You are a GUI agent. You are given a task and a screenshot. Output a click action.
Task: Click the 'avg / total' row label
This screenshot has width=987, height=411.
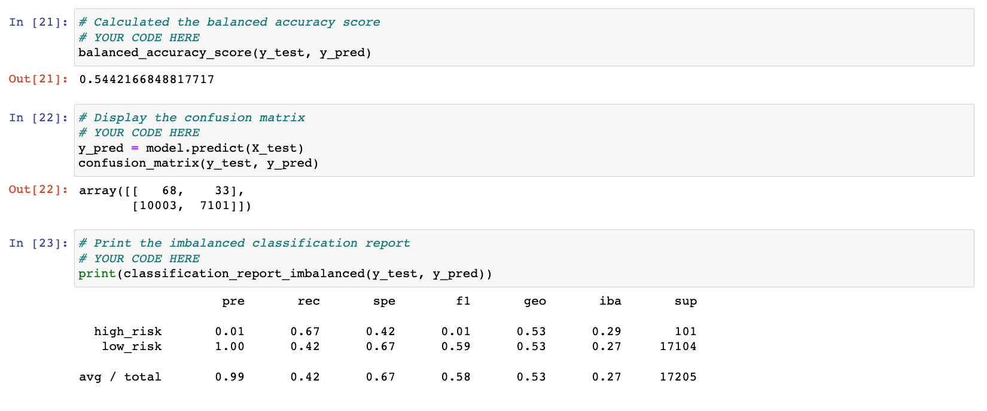pyautogui.click(x=120, y=377)
